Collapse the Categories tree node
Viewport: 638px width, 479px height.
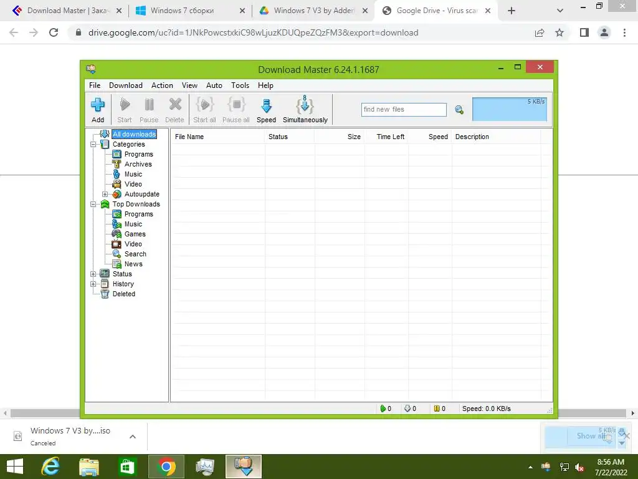pos(93,144)
